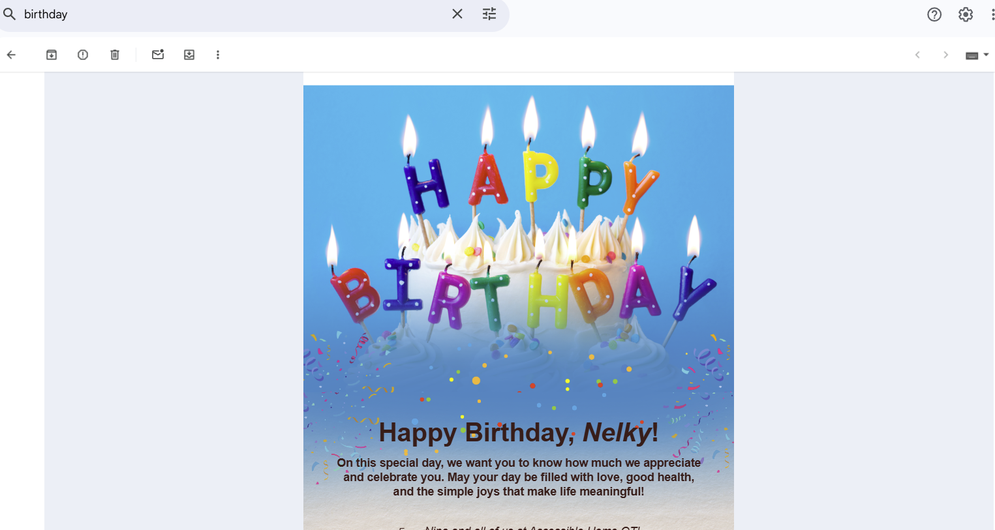Click the "Happy Birthday, Nelky!" heading

[518, 433]
